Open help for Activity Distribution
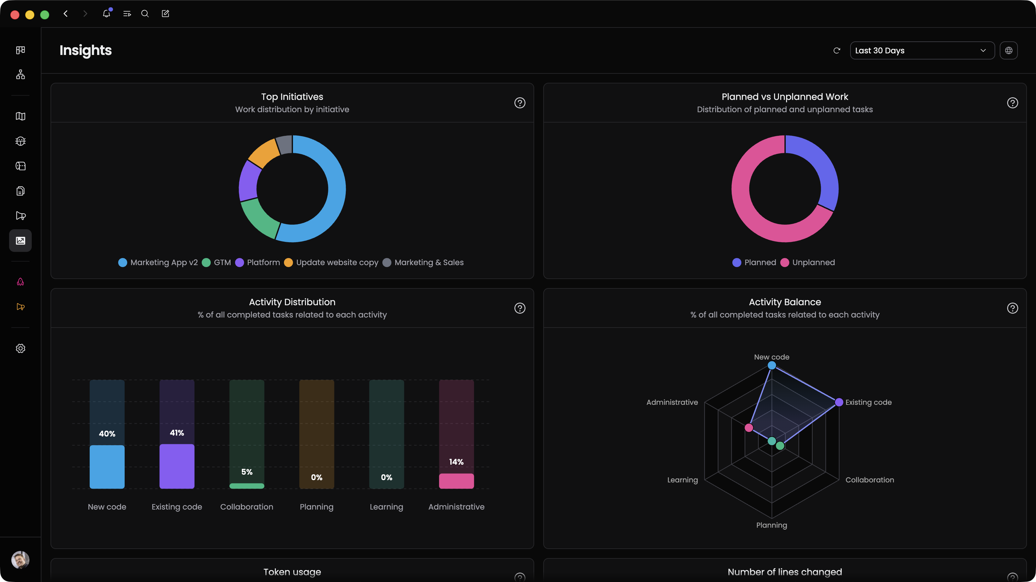Viewport: 1036px width, 582px height. tap(520, 308)
